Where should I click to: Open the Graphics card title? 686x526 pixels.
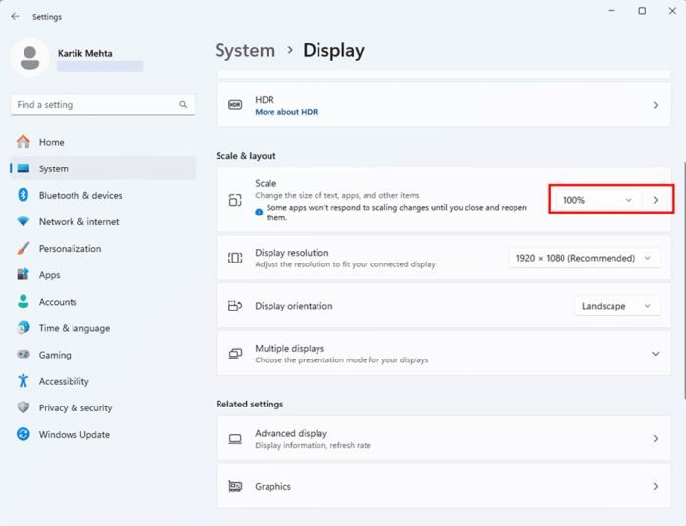click(273, 486)
